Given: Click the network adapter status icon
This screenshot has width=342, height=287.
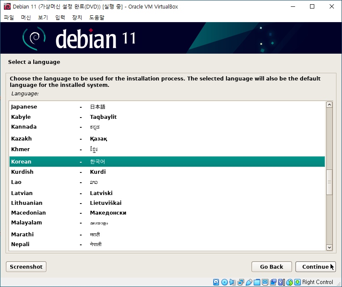Looking at the screenshot, I should [x=241, y=282].
